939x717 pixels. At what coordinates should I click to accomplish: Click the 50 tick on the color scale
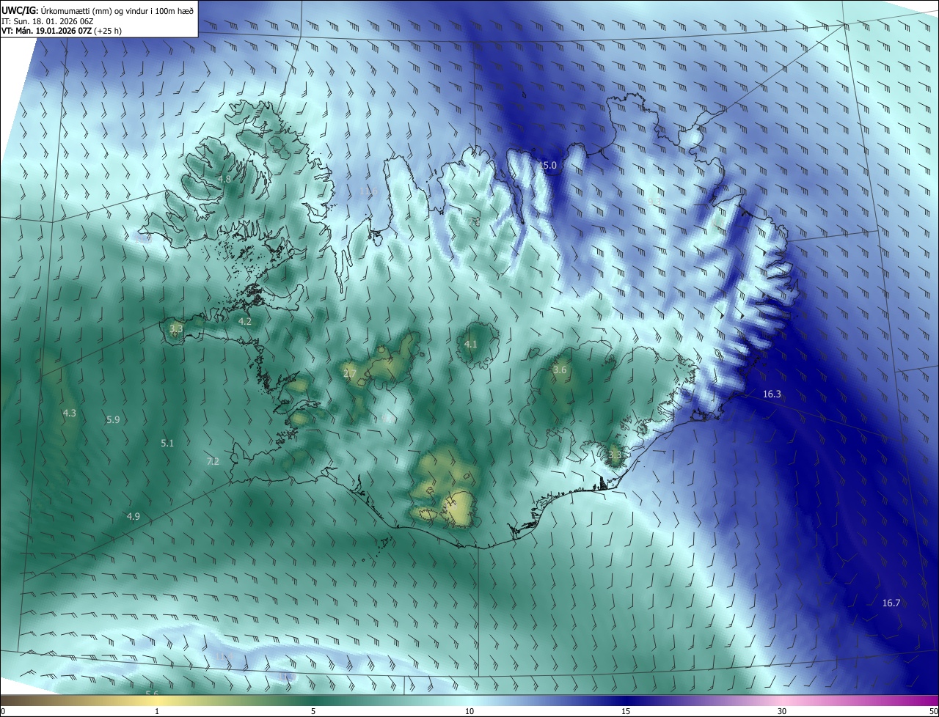933,712
